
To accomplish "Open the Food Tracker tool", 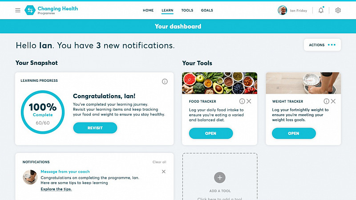I will 211,133.
